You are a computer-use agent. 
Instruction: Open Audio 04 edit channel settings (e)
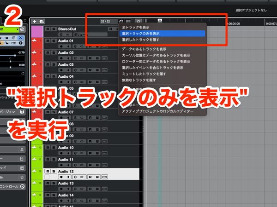point(75,82)
